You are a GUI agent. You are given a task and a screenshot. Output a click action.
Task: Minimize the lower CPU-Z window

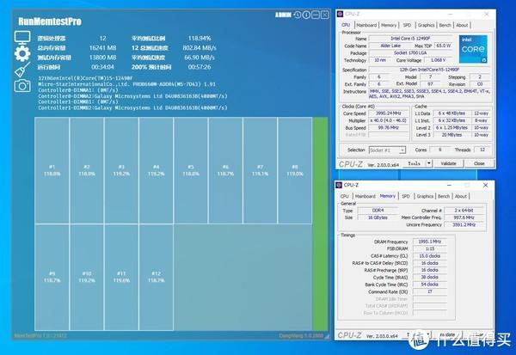(449, 185)
